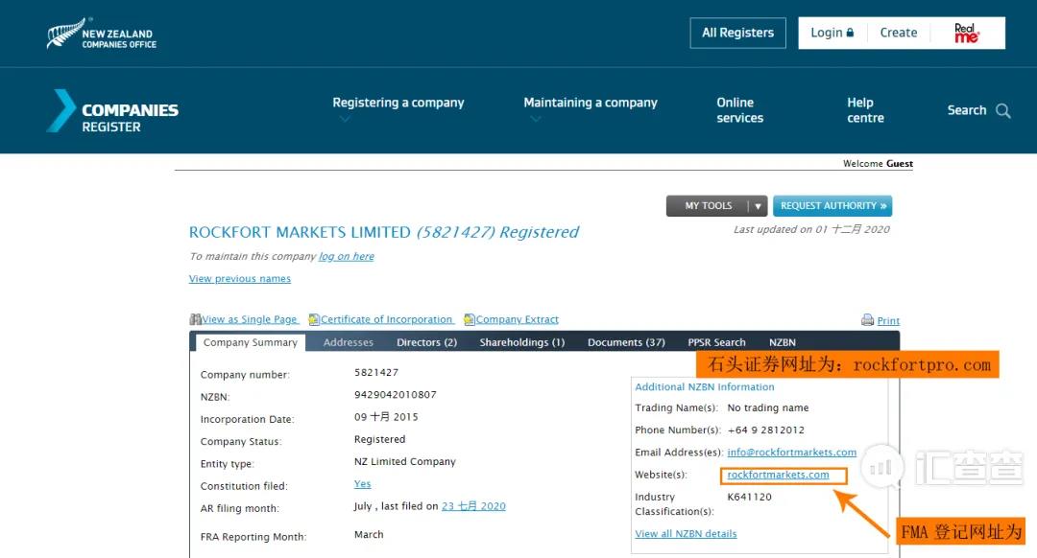Click the RealMe logo
Screen dimensions: 1037x558
click(966, 33)
